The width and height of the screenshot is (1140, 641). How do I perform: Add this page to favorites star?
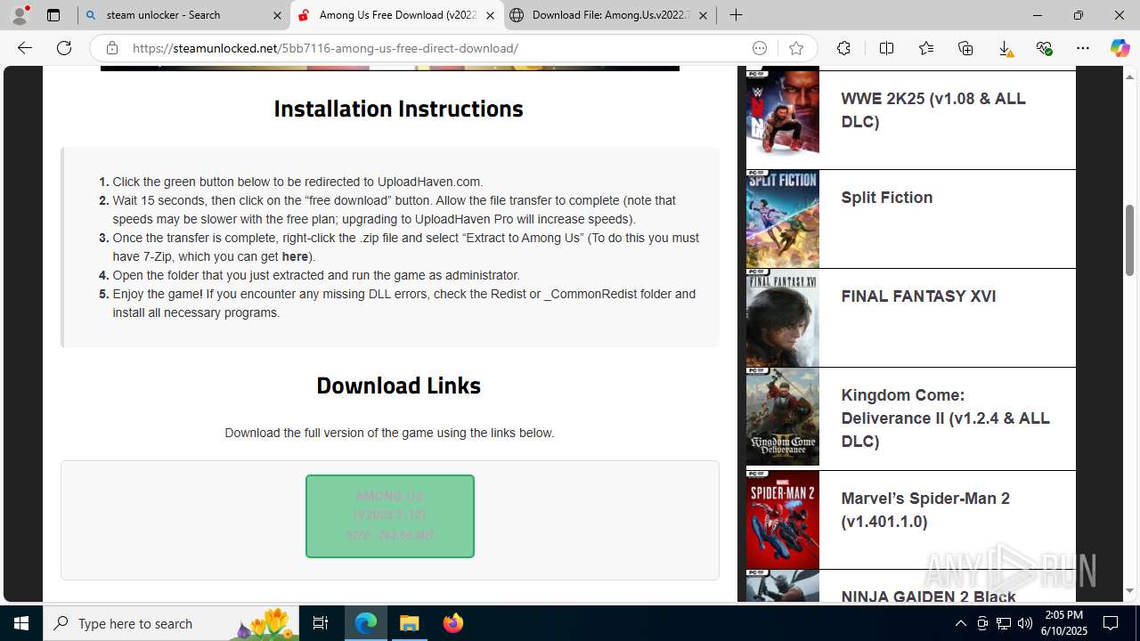[796, 48]
